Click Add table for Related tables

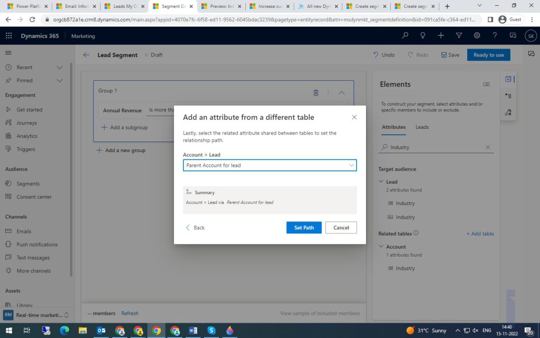[x=480, y=233]
